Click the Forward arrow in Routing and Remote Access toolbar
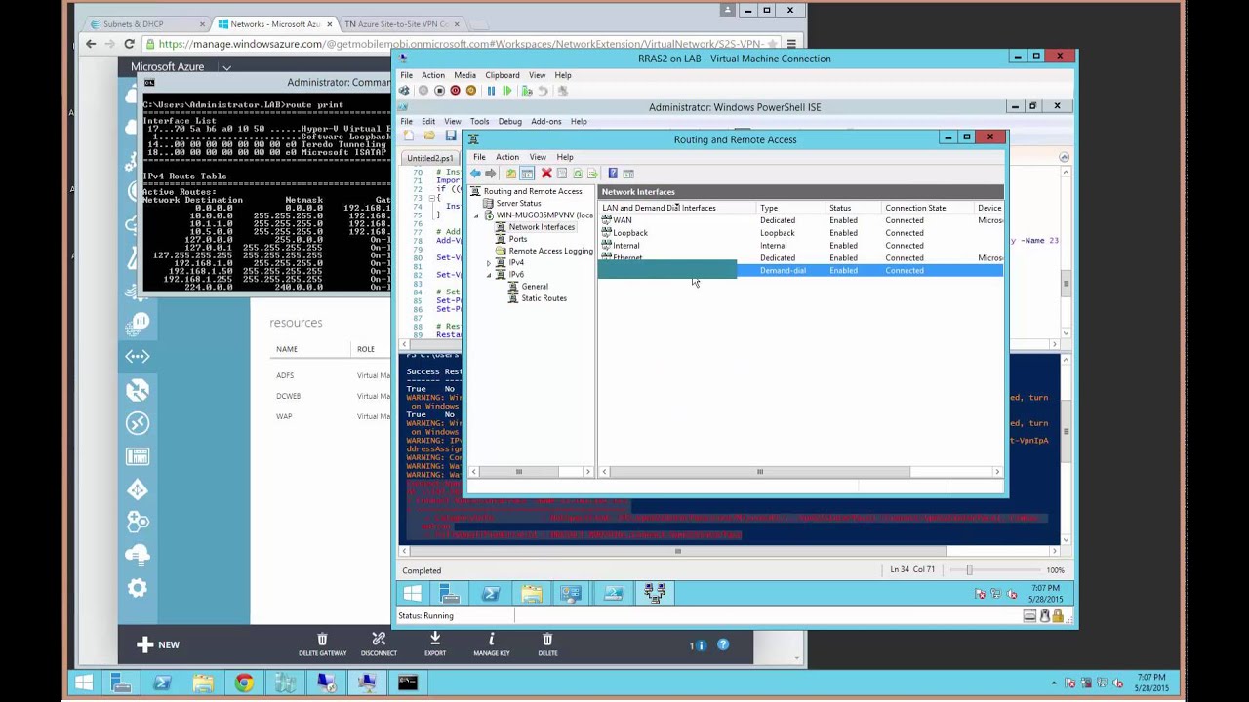Screen dimensions: 1249x702 [x=491, y=174]
